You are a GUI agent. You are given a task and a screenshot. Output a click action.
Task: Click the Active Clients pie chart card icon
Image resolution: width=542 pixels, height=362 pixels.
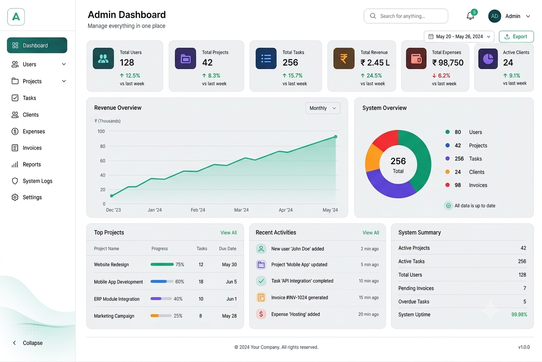pos(488,58)
